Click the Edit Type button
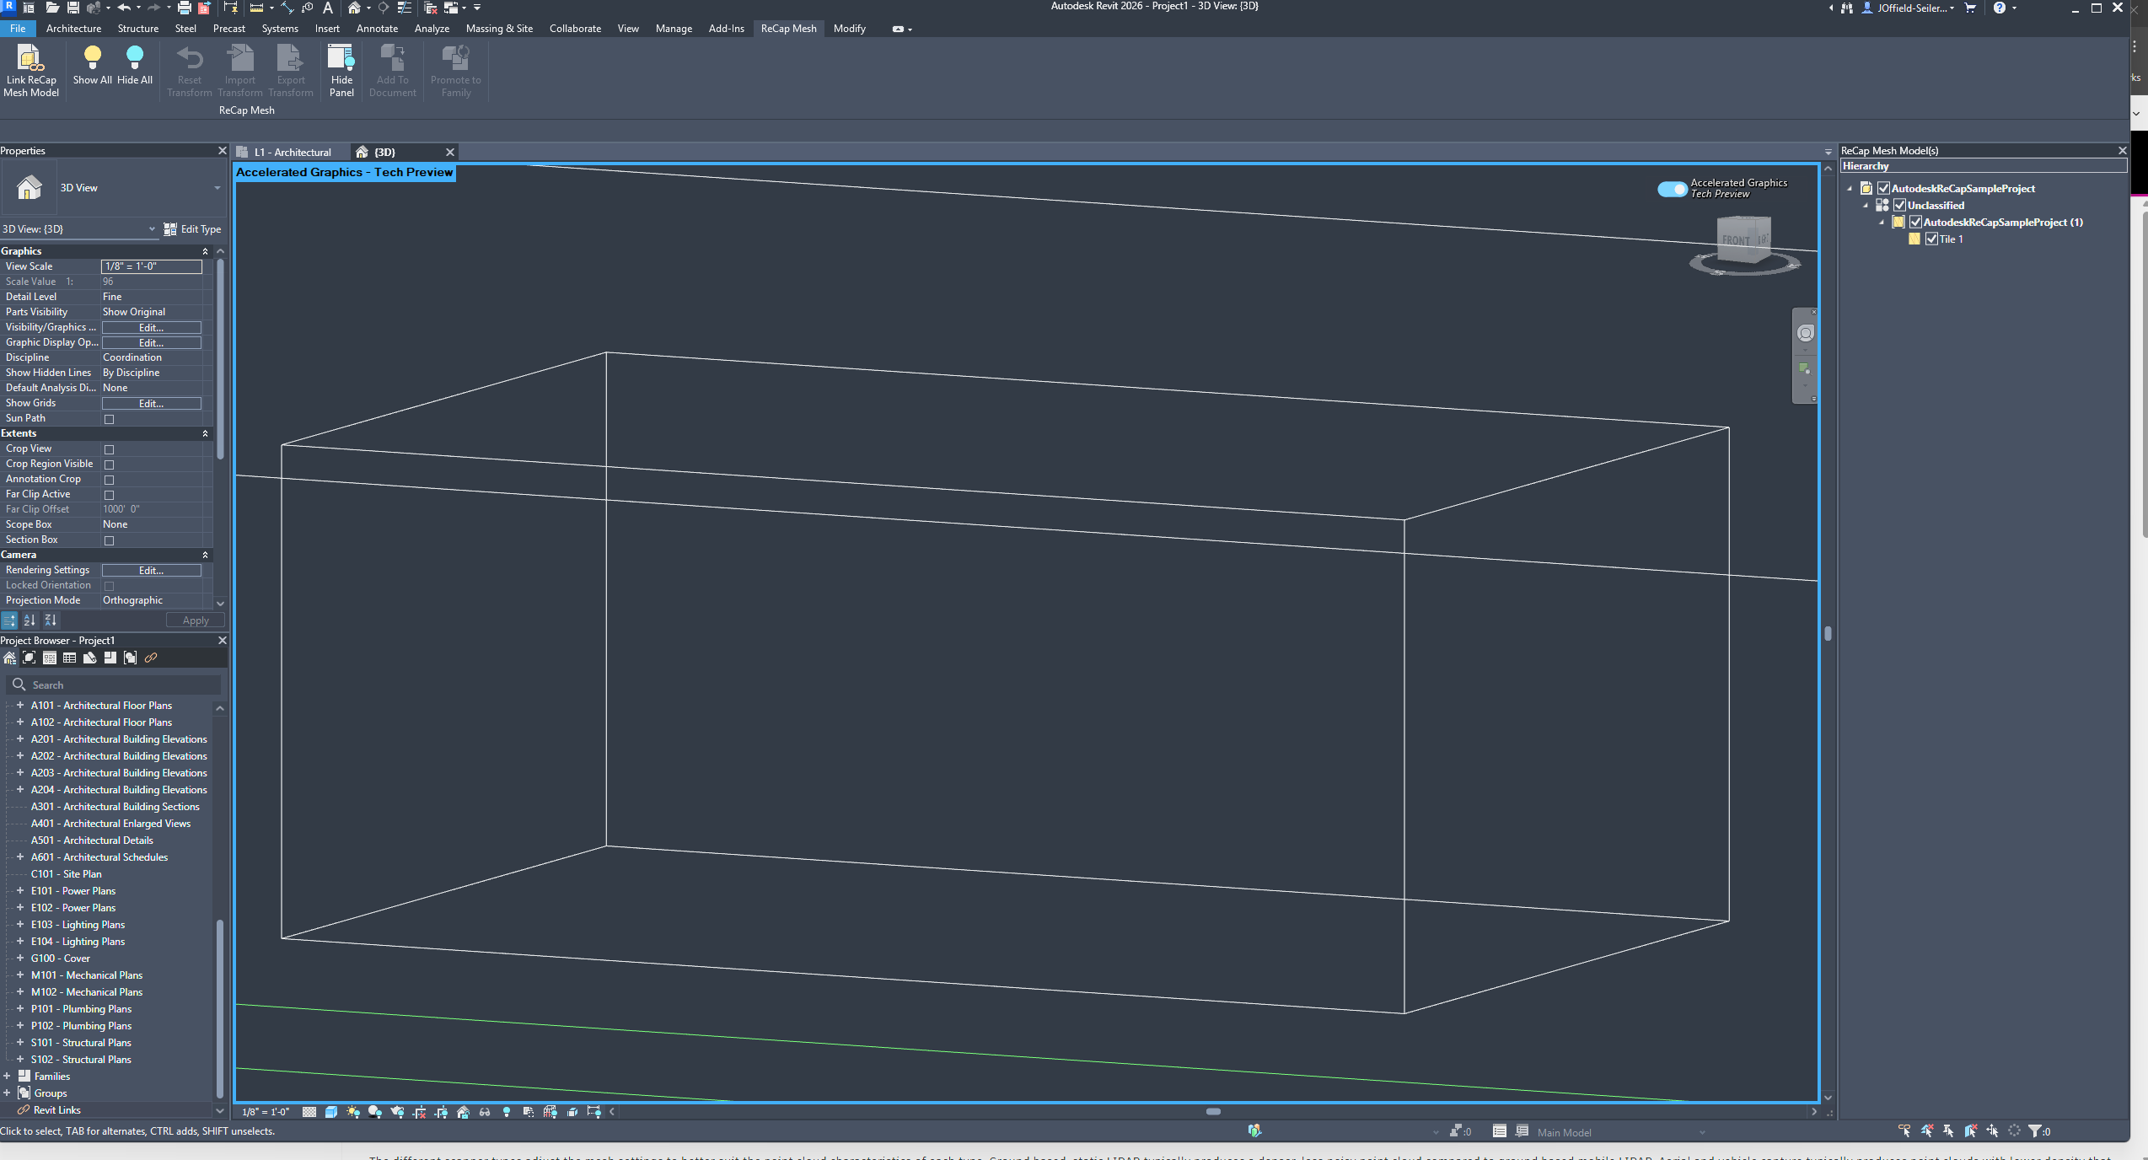The image size is (2148, 1160). tap(193, 229)
